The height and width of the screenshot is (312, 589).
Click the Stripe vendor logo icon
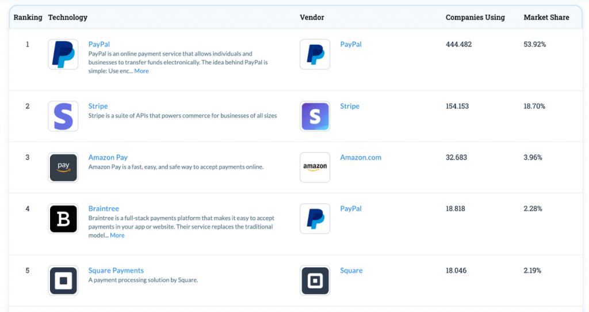tap(315, 116)
